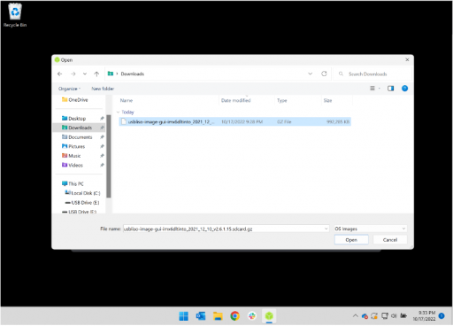453x326 pixels.
Task: Collapse the Today group
Action: click(118, 113)
